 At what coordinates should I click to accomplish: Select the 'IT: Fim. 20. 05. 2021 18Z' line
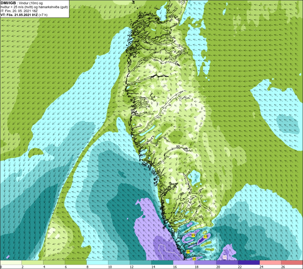point(19,11)
